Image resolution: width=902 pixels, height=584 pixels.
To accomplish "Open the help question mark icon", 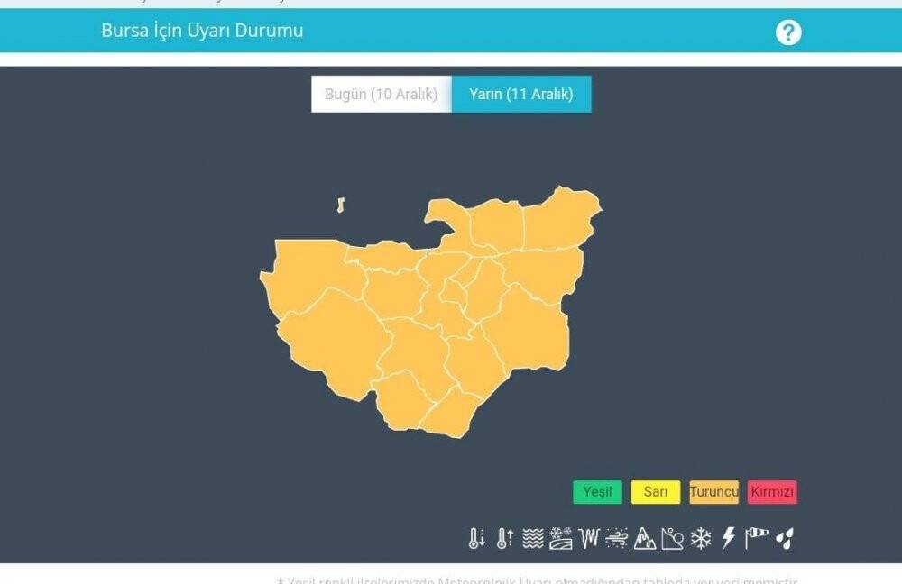I will pos(790,32).
